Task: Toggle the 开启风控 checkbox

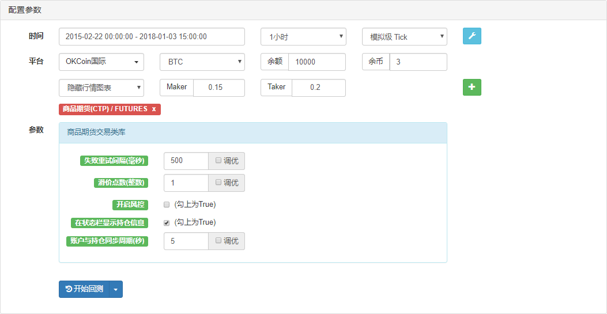Action: click(167, 205)
